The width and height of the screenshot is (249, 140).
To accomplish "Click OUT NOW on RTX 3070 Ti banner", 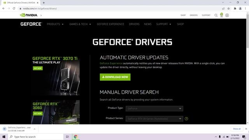I will pos(38,68).
